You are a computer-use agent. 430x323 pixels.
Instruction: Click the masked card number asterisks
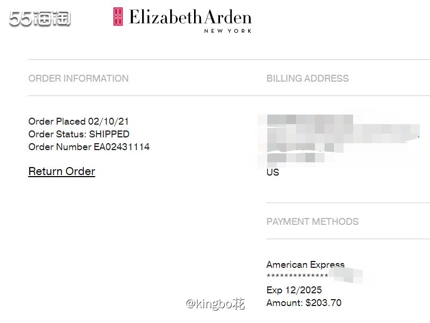297,276
